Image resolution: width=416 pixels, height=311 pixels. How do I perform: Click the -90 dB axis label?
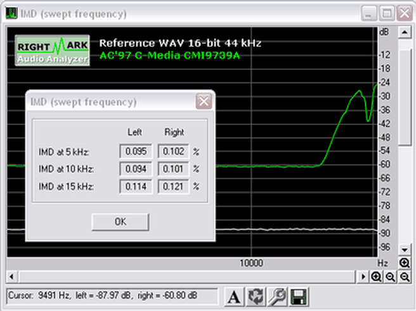(384, 233)
